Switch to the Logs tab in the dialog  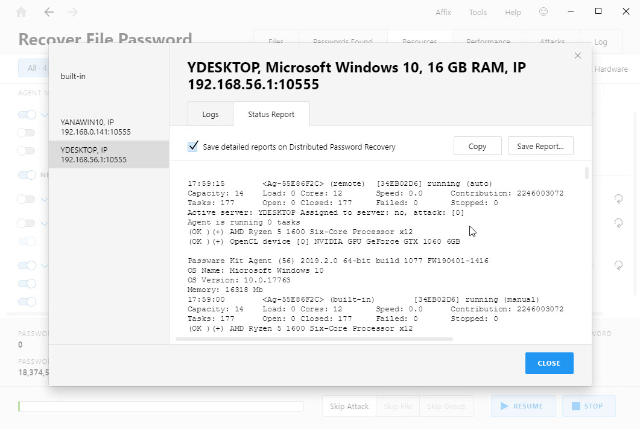pos(210,115)
